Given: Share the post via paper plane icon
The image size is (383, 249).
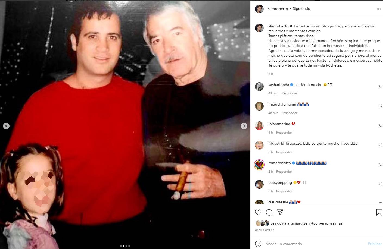Looking at the screenshot, I should [x=280, y=212].
